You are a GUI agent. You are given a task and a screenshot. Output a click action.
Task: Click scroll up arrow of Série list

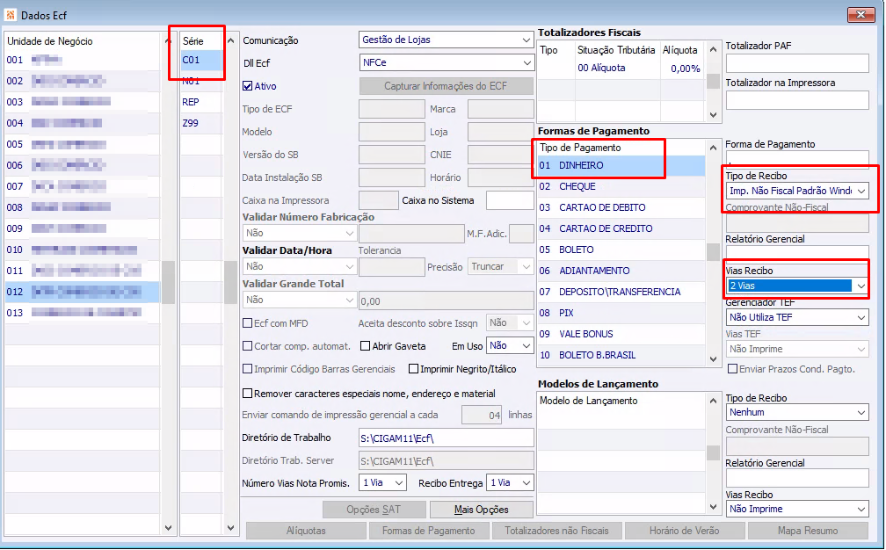tap(230, 41)
